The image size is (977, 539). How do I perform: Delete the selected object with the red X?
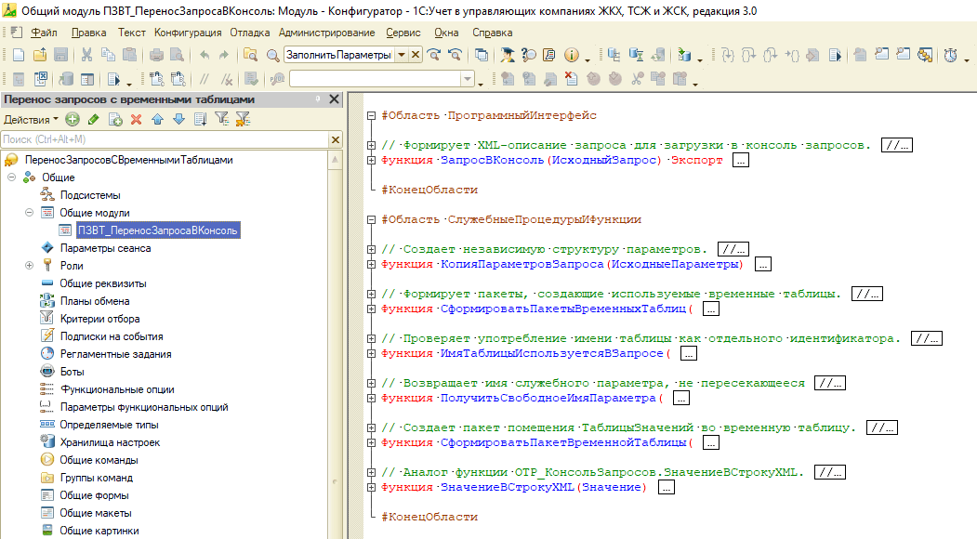click(x=137, y=119)
